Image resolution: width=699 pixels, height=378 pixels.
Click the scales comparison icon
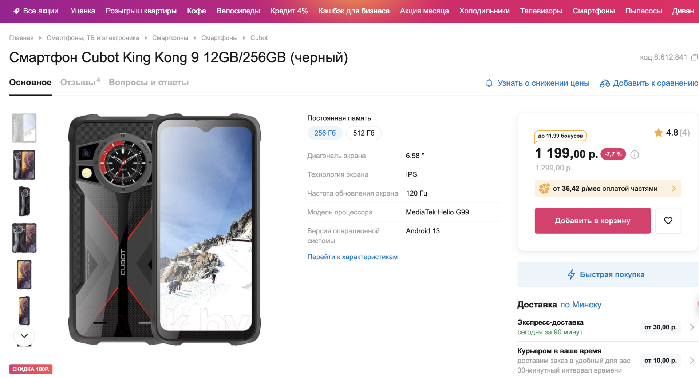coord(605,83)
